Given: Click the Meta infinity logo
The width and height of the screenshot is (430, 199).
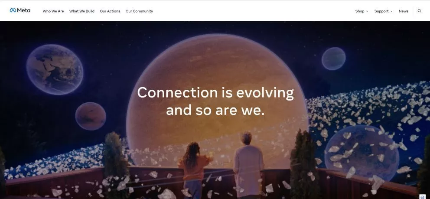Looking at the screenshot, I should (x=13, y=10).
